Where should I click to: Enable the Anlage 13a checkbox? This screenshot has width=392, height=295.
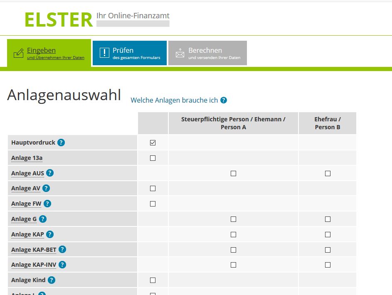pos(153,158)
